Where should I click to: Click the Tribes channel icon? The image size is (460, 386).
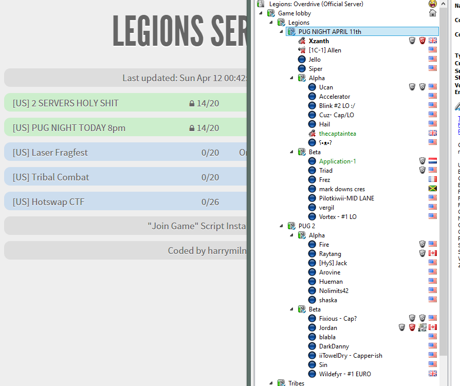click(281, 383)
